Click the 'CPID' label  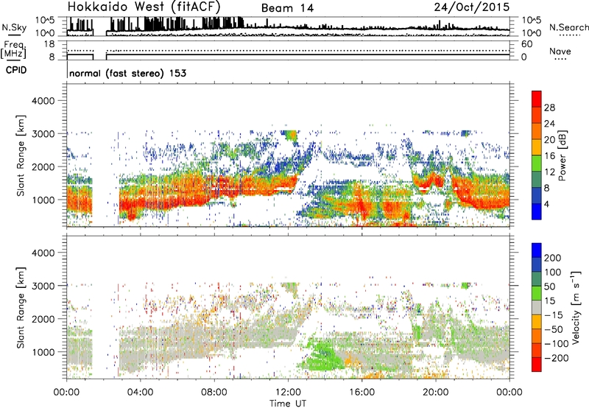coord(16,70)
